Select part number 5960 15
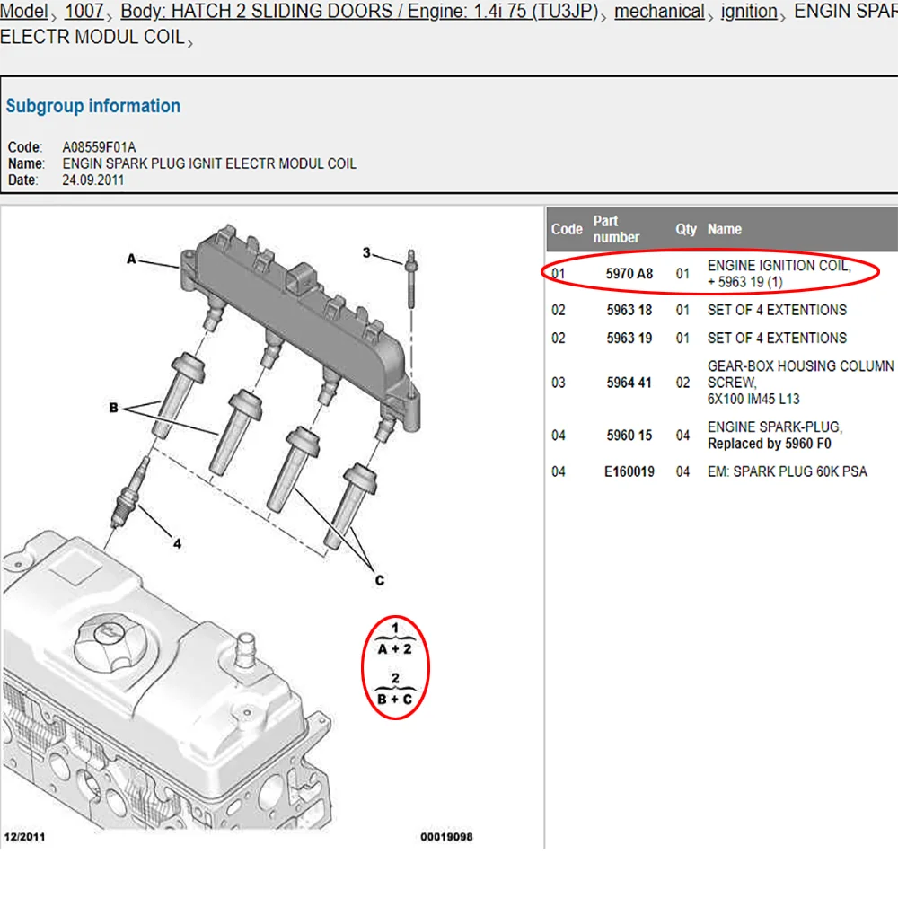The width and height of the screenshot is (898, 898). [629, 436]
